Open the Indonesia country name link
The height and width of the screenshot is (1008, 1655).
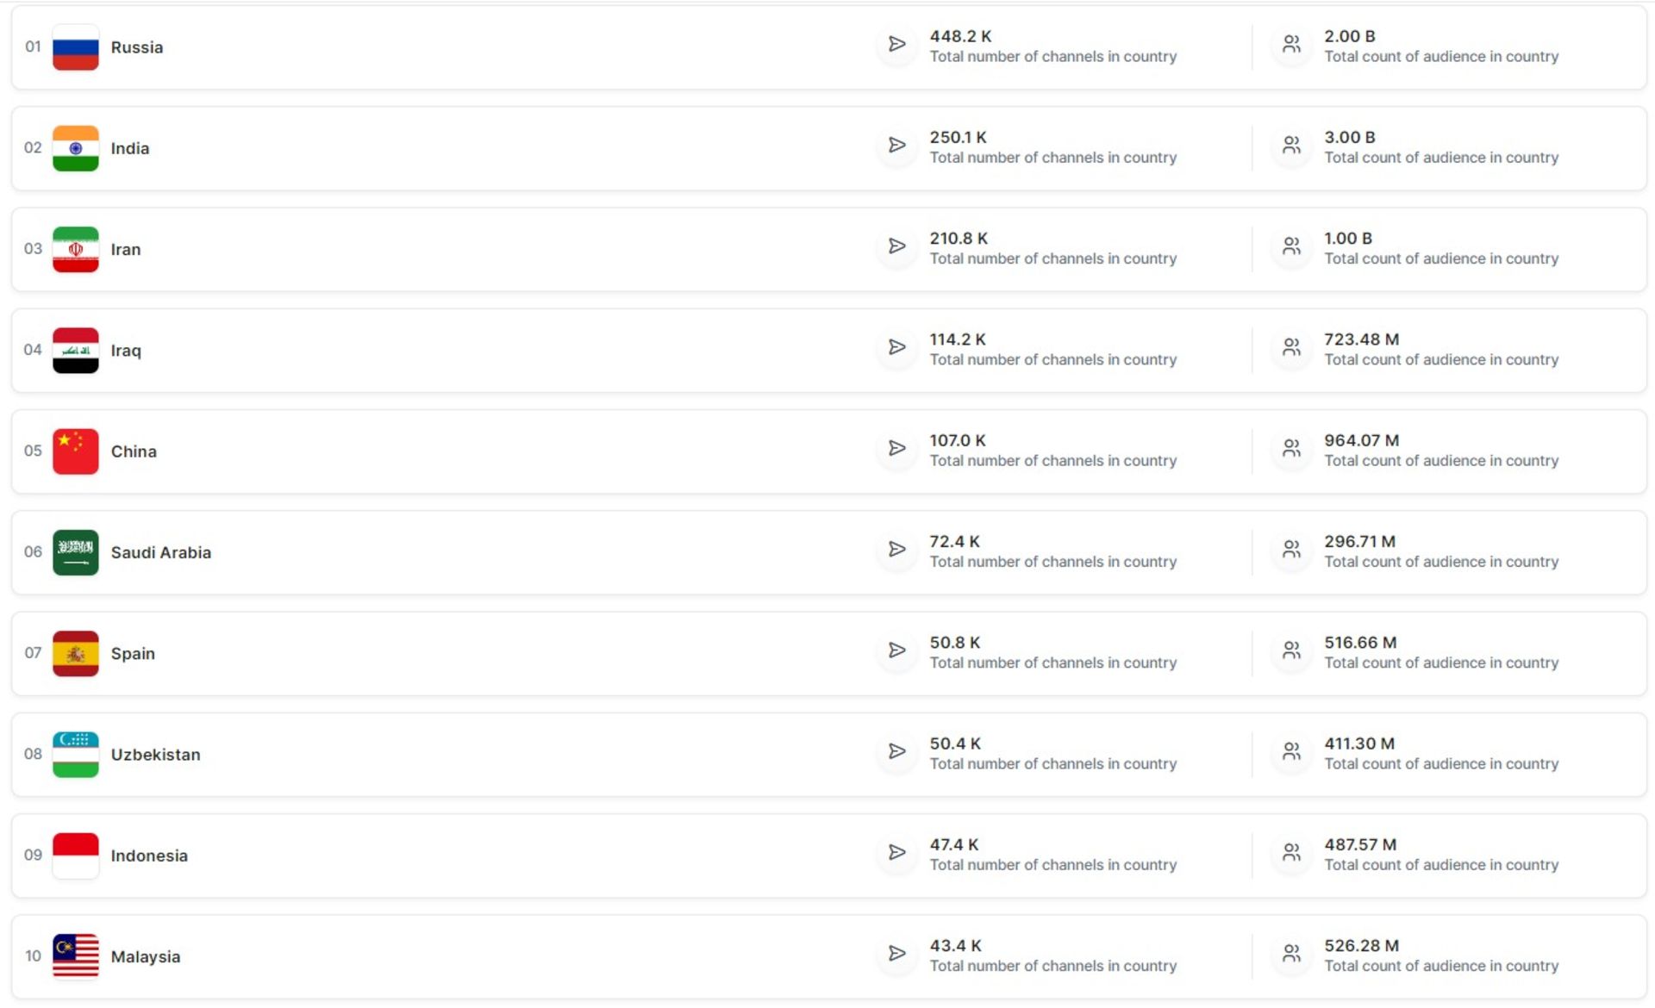149,856
